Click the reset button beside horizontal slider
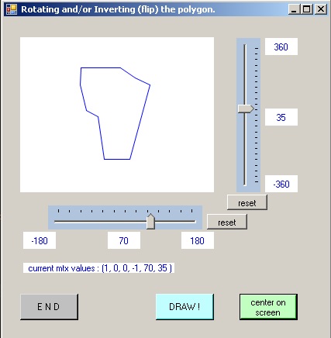This screenshot has width=331, height=338. pos(227,222)
